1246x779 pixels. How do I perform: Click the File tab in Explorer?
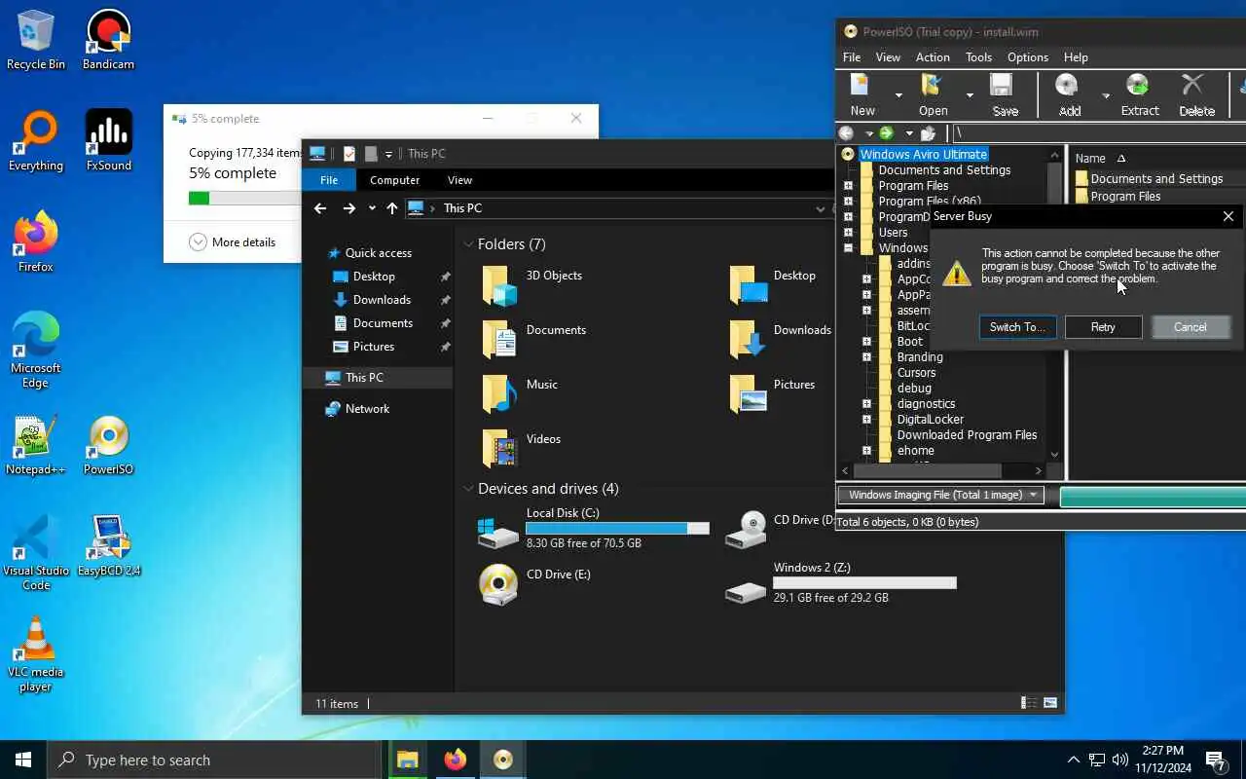click(x=329, y=180)
